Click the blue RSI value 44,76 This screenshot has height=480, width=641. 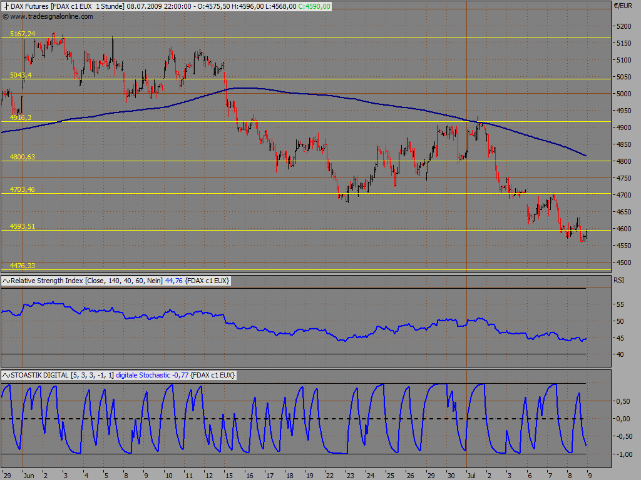[174, 281]
